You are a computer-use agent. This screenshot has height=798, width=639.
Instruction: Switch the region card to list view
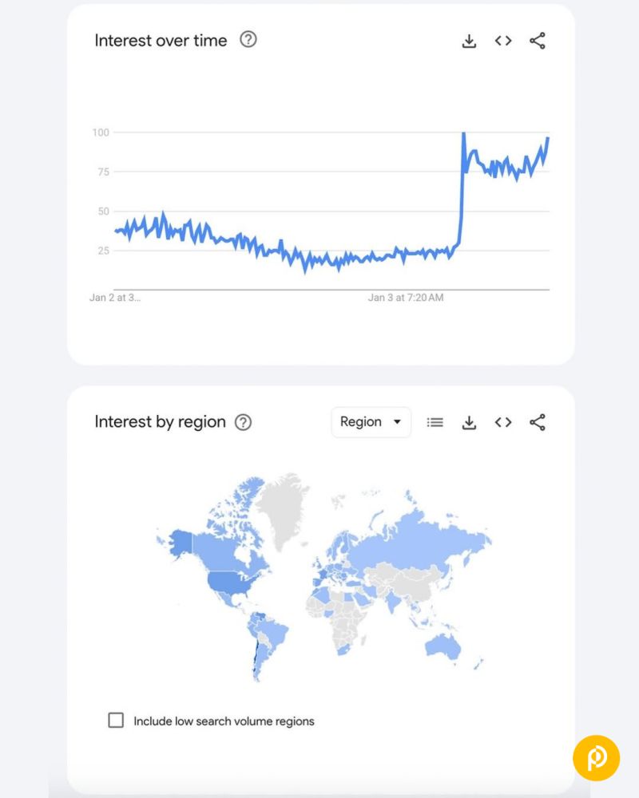point(435,422)
